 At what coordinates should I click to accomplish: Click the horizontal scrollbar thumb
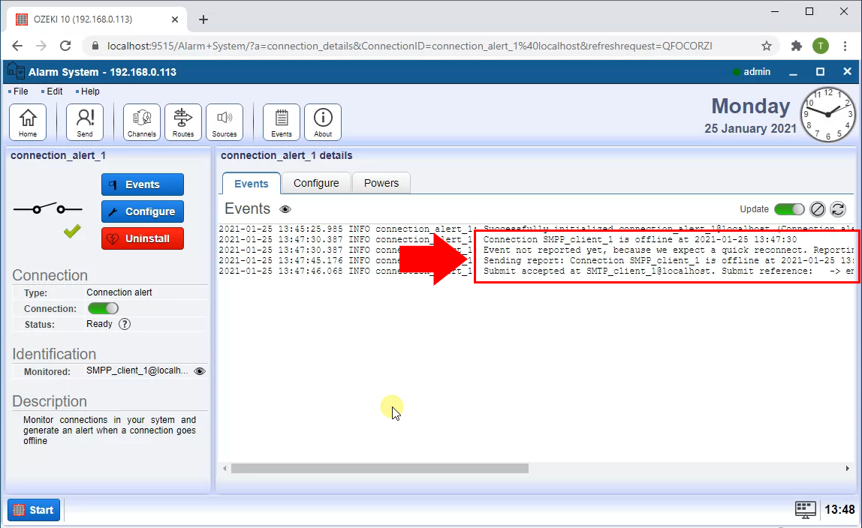click(x=379, y=468)
